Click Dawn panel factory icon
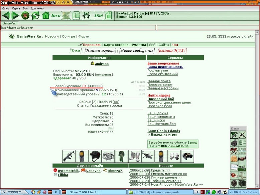Screen dimensions: 260x195 (234, 143)
